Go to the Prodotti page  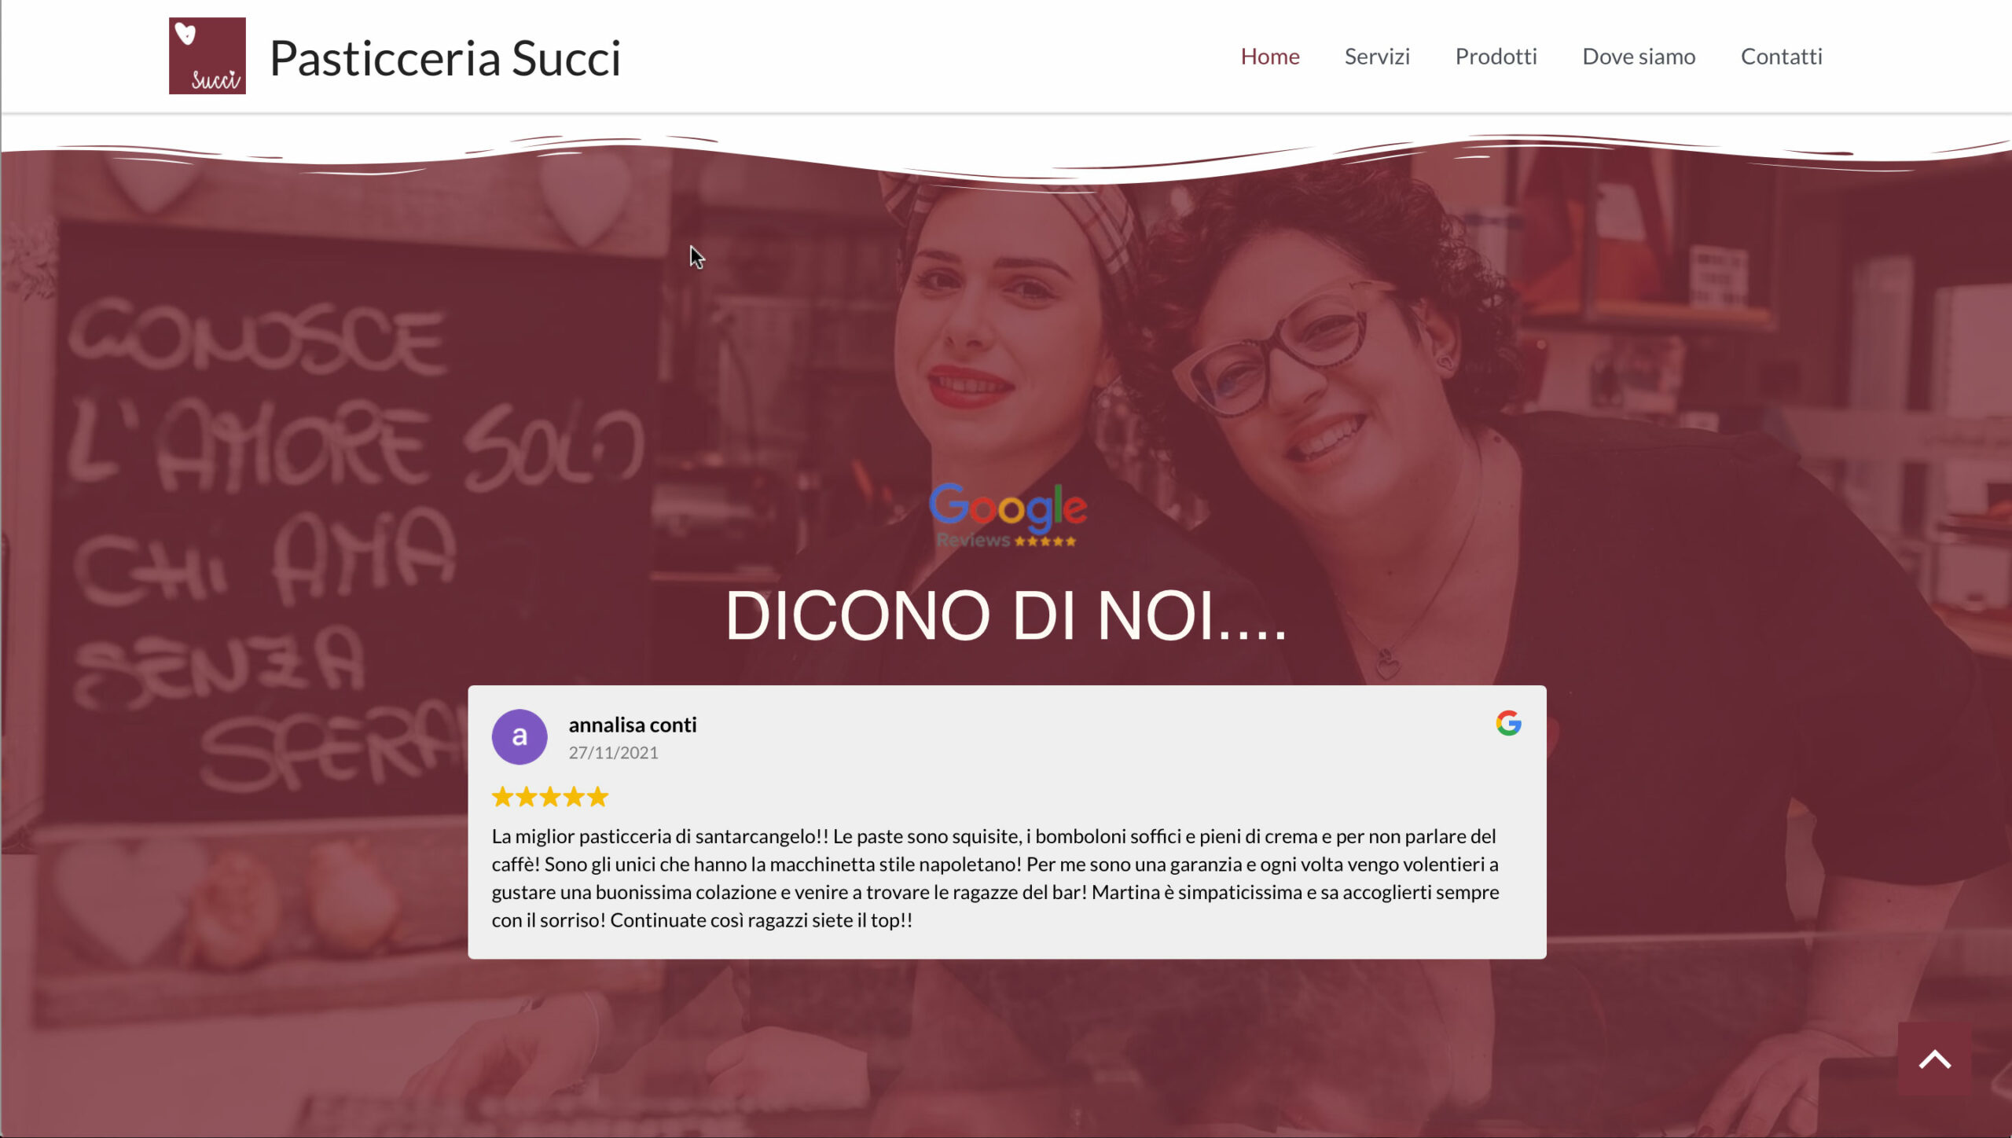point(1496,57)
